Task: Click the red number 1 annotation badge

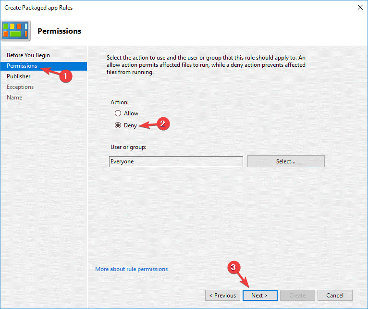Action: point(67,75)
